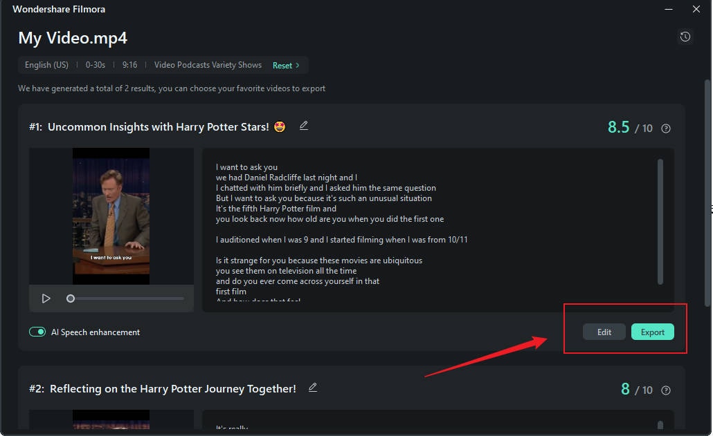Expand the chevron next to Reset
713x436 pixels.
298,66
